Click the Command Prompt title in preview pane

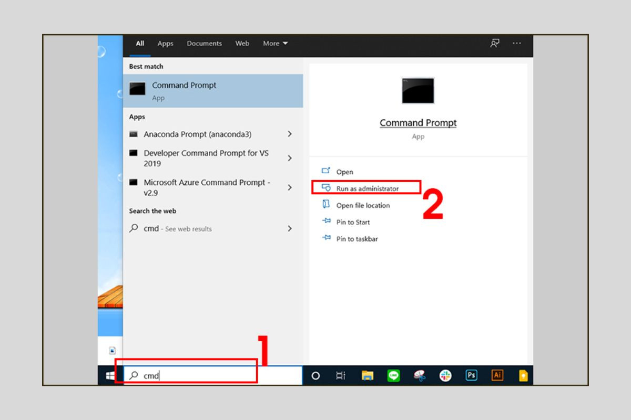[x=418, y=123]
